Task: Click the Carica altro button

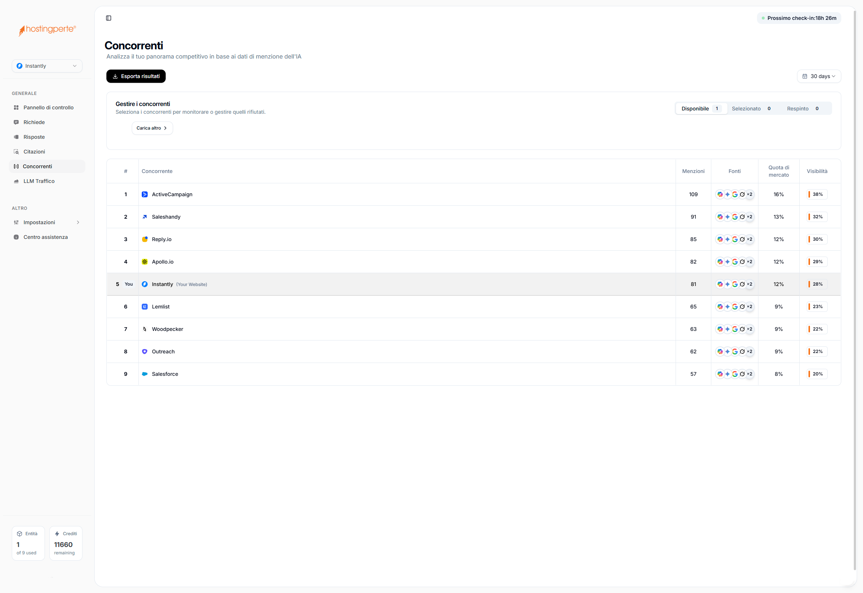Action: click(152, 128)
